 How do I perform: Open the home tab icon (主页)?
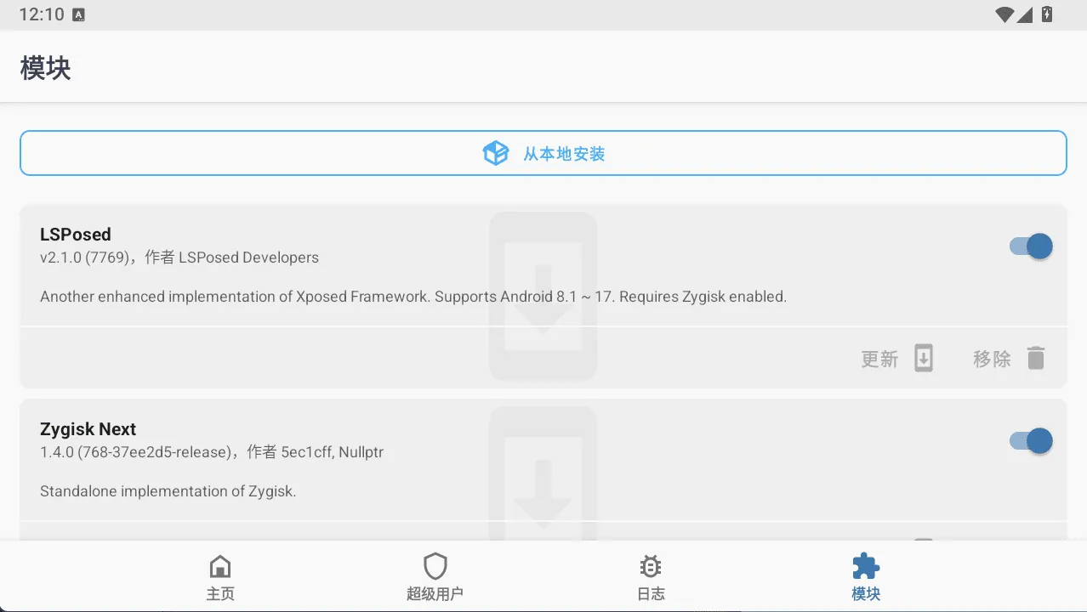point(220,566)
